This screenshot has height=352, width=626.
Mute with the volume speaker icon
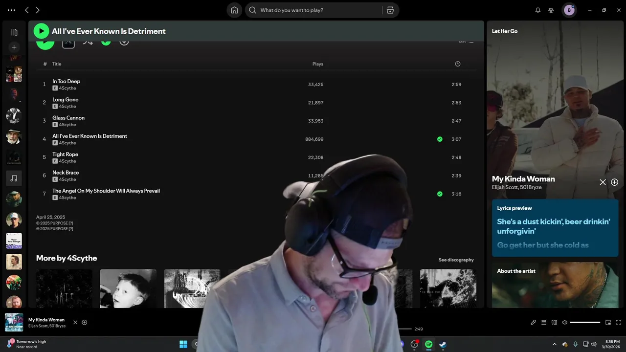564,322
